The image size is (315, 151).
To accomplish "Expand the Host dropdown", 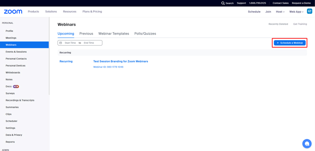I will click(x=280, y=12).
